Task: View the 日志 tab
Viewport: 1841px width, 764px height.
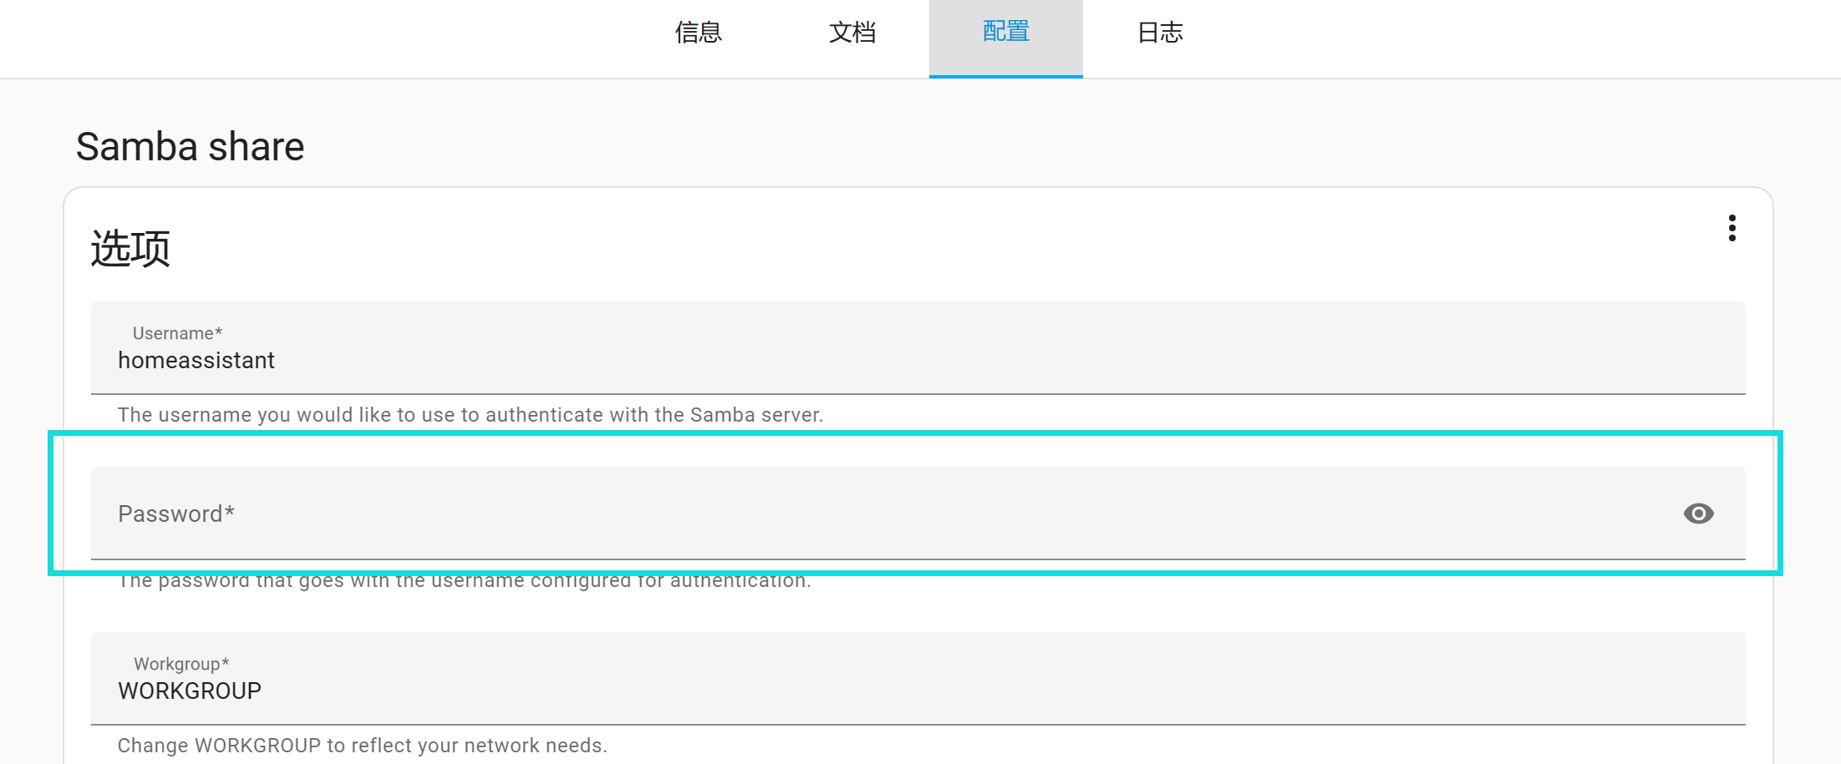Action: tap(1160, 33)
